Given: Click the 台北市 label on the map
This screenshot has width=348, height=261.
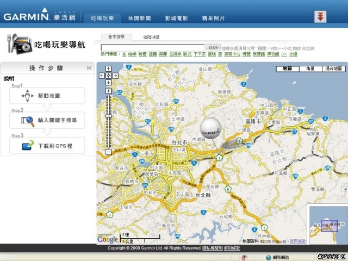Looking at the screenshot, I should pos(179,142).
